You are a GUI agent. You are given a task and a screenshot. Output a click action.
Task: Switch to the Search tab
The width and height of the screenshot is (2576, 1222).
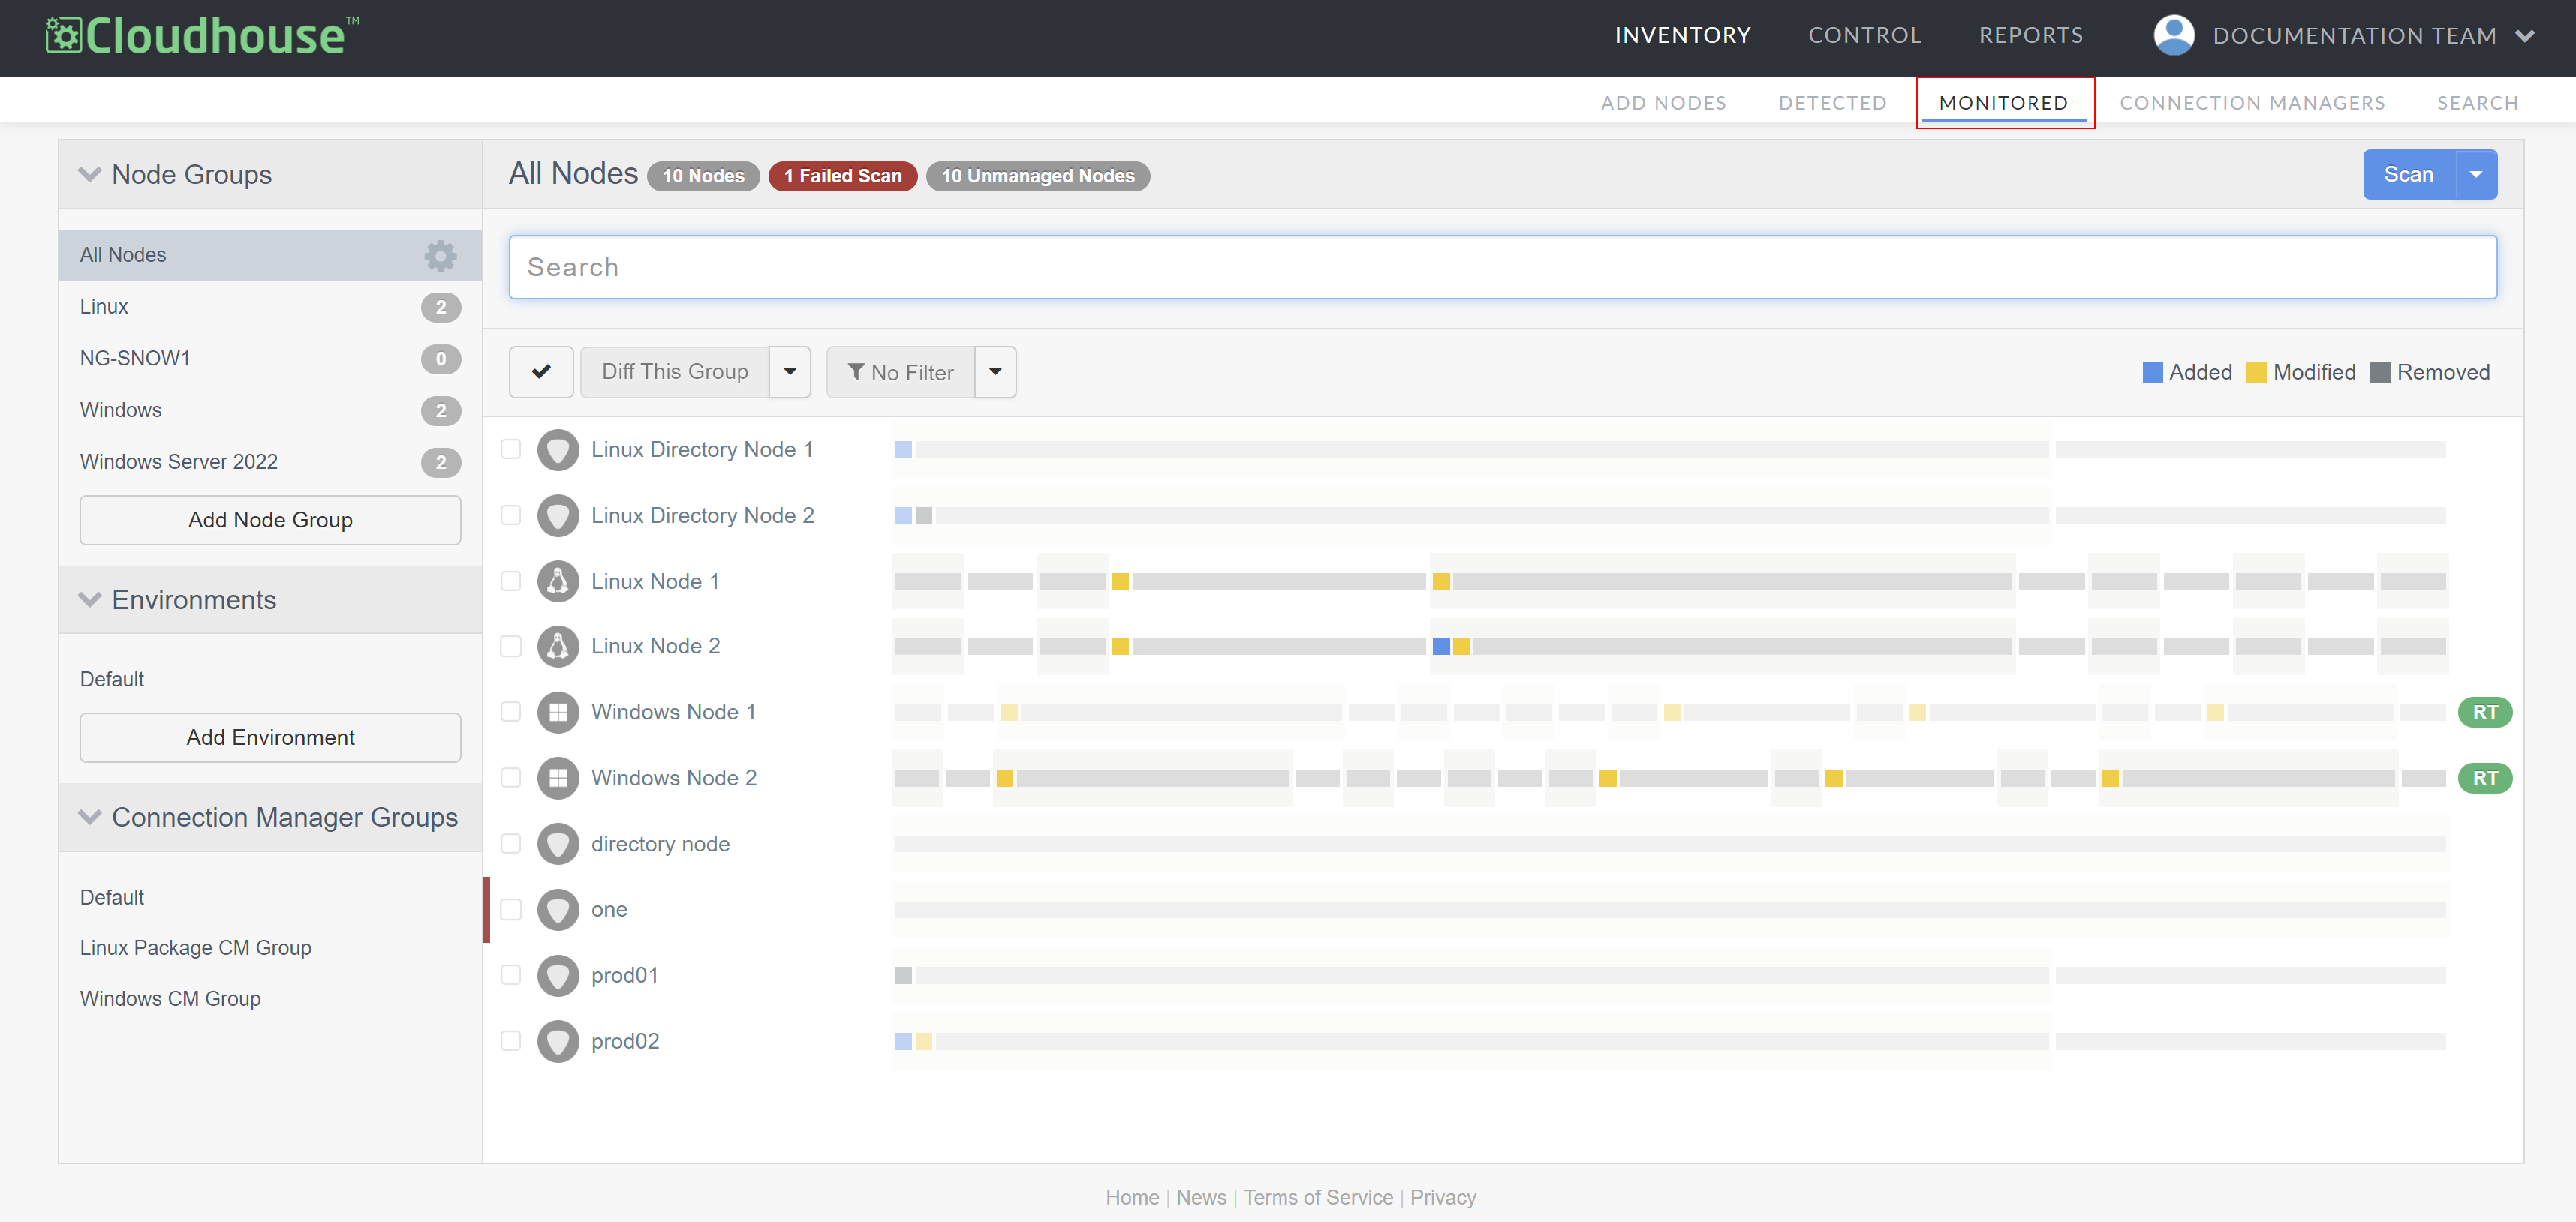(x=2477, y=103)
